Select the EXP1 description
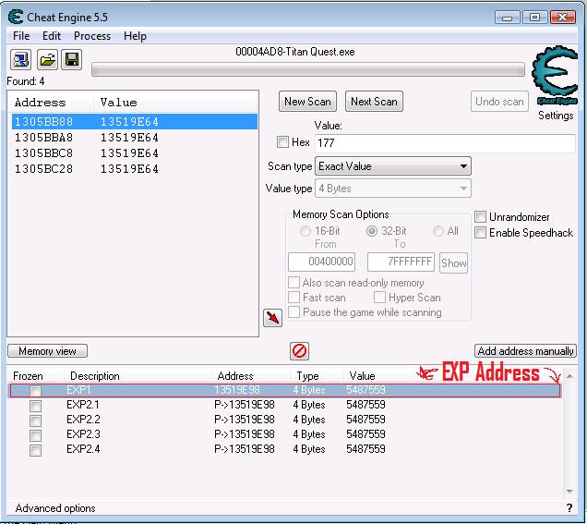587x524 pixels. coord(78,390)
